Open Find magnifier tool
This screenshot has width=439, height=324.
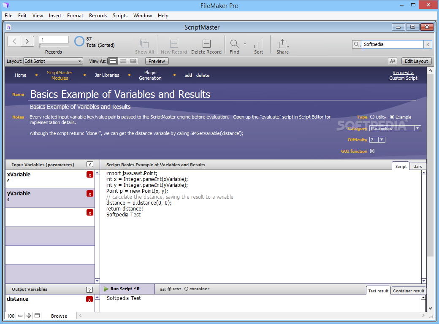234,43
